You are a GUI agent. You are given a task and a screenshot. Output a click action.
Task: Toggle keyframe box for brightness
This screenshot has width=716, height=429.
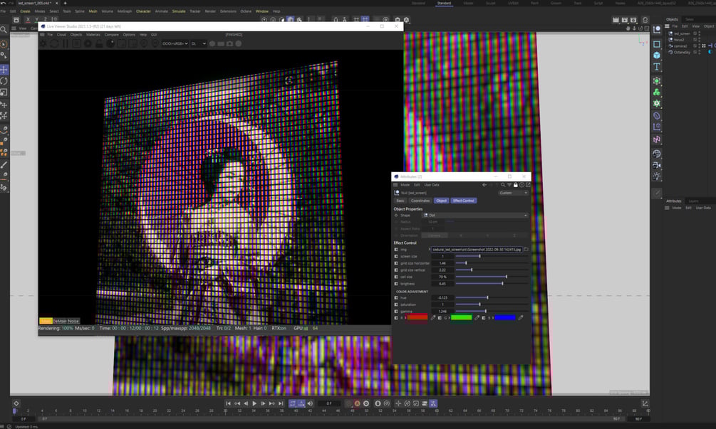click(x=396, y=284)
